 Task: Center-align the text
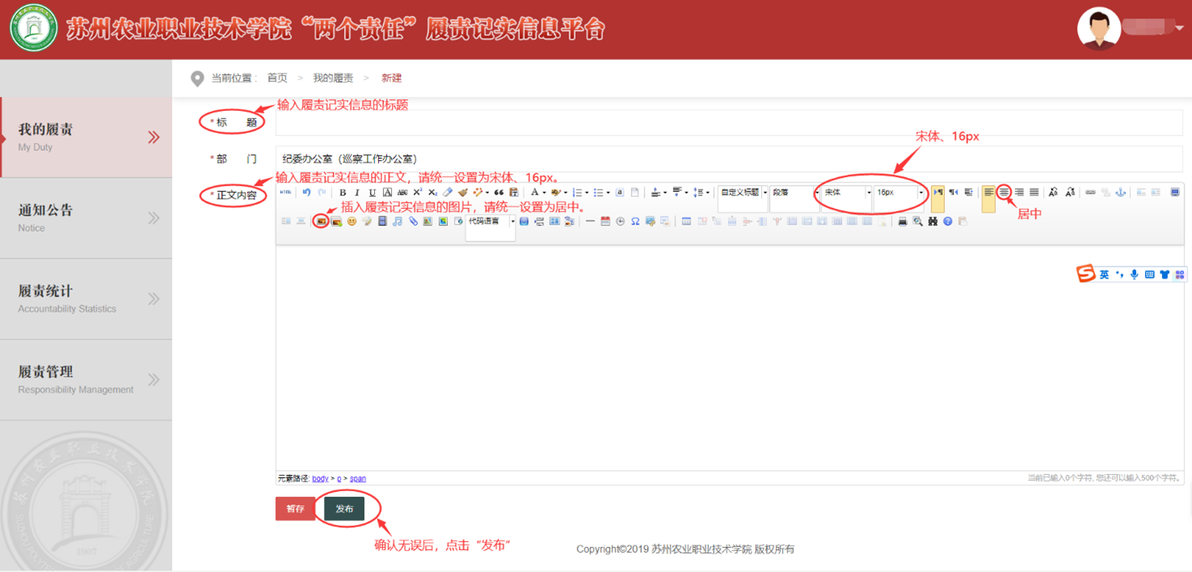1004,192
